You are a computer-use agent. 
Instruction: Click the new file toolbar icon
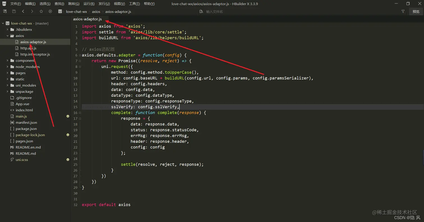(x=5, y=11)
